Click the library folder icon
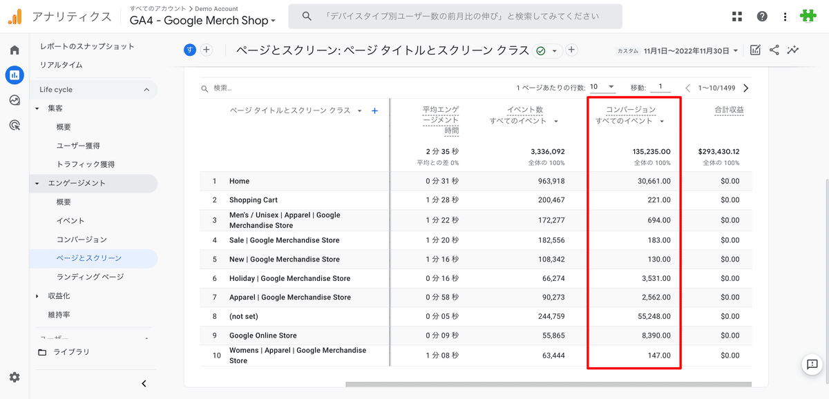Image resolution: width=829 pixels, height=399 pixels. (x=43, y=352)
